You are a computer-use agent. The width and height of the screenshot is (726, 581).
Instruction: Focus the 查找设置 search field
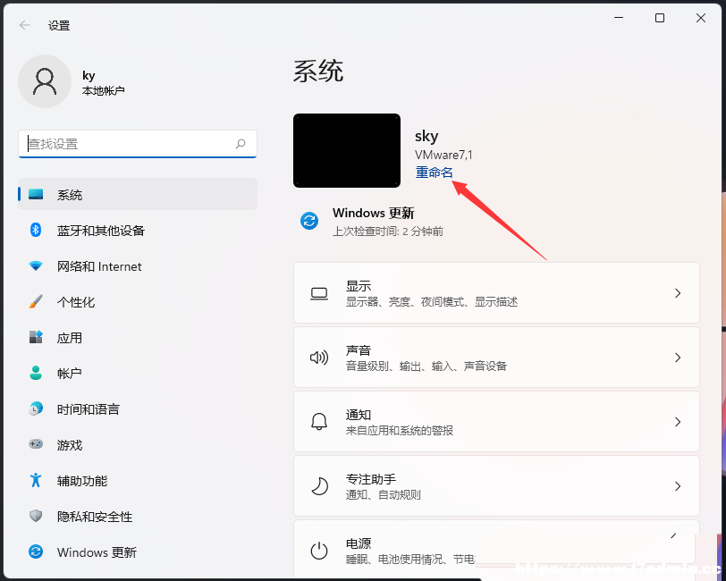pyautogui.click(x=138, y=144)
